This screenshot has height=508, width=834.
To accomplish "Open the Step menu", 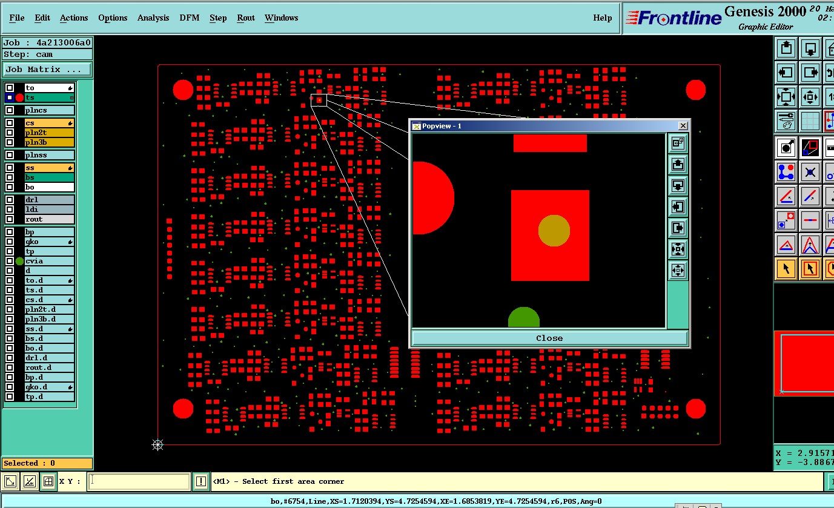I will (x=218, y=18).
